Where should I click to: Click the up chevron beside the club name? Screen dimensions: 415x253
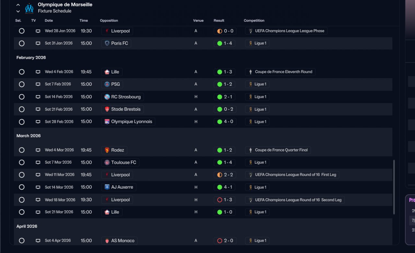(18, 5)
